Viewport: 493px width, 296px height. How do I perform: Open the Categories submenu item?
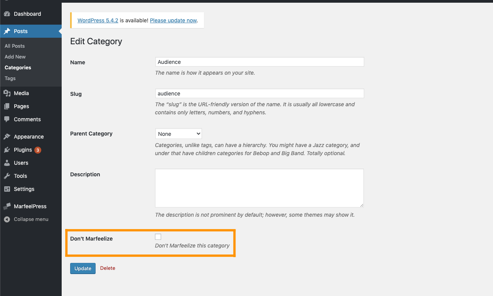pyautogui.click(x=18, y=67)
